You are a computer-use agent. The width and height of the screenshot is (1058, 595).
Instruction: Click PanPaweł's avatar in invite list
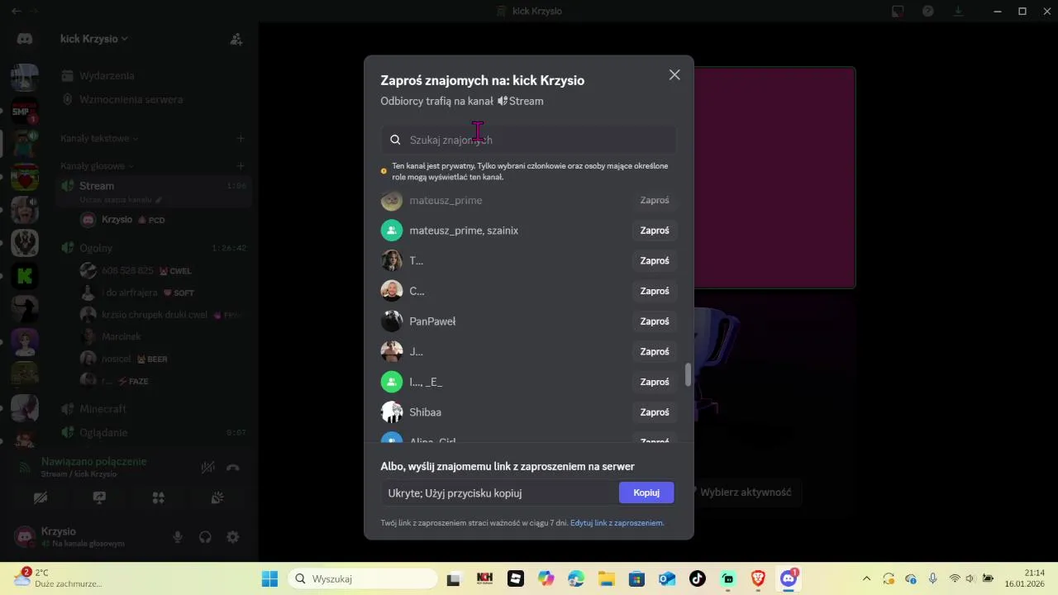[x=392, y=321]
